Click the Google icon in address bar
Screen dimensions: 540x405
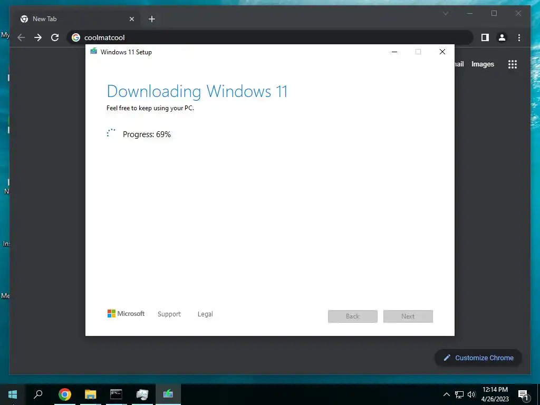point(76,37)
